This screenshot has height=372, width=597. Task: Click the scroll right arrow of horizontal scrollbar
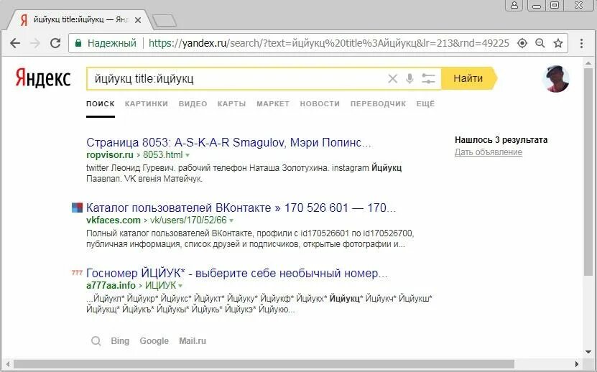click(x=577, y=364)
